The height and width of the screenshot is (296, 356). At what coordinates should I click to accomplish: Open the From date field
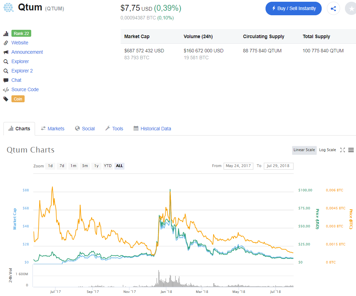[238, 166]
